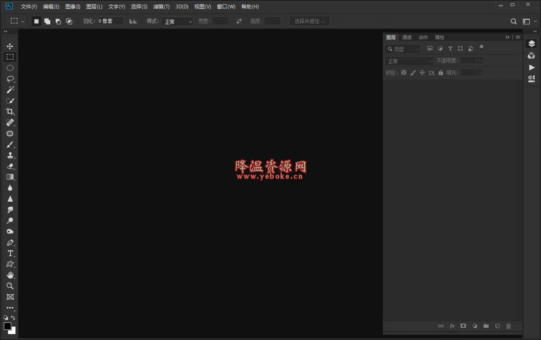
Task: Switch to the 属性 tab
Action: coord(440,37)
